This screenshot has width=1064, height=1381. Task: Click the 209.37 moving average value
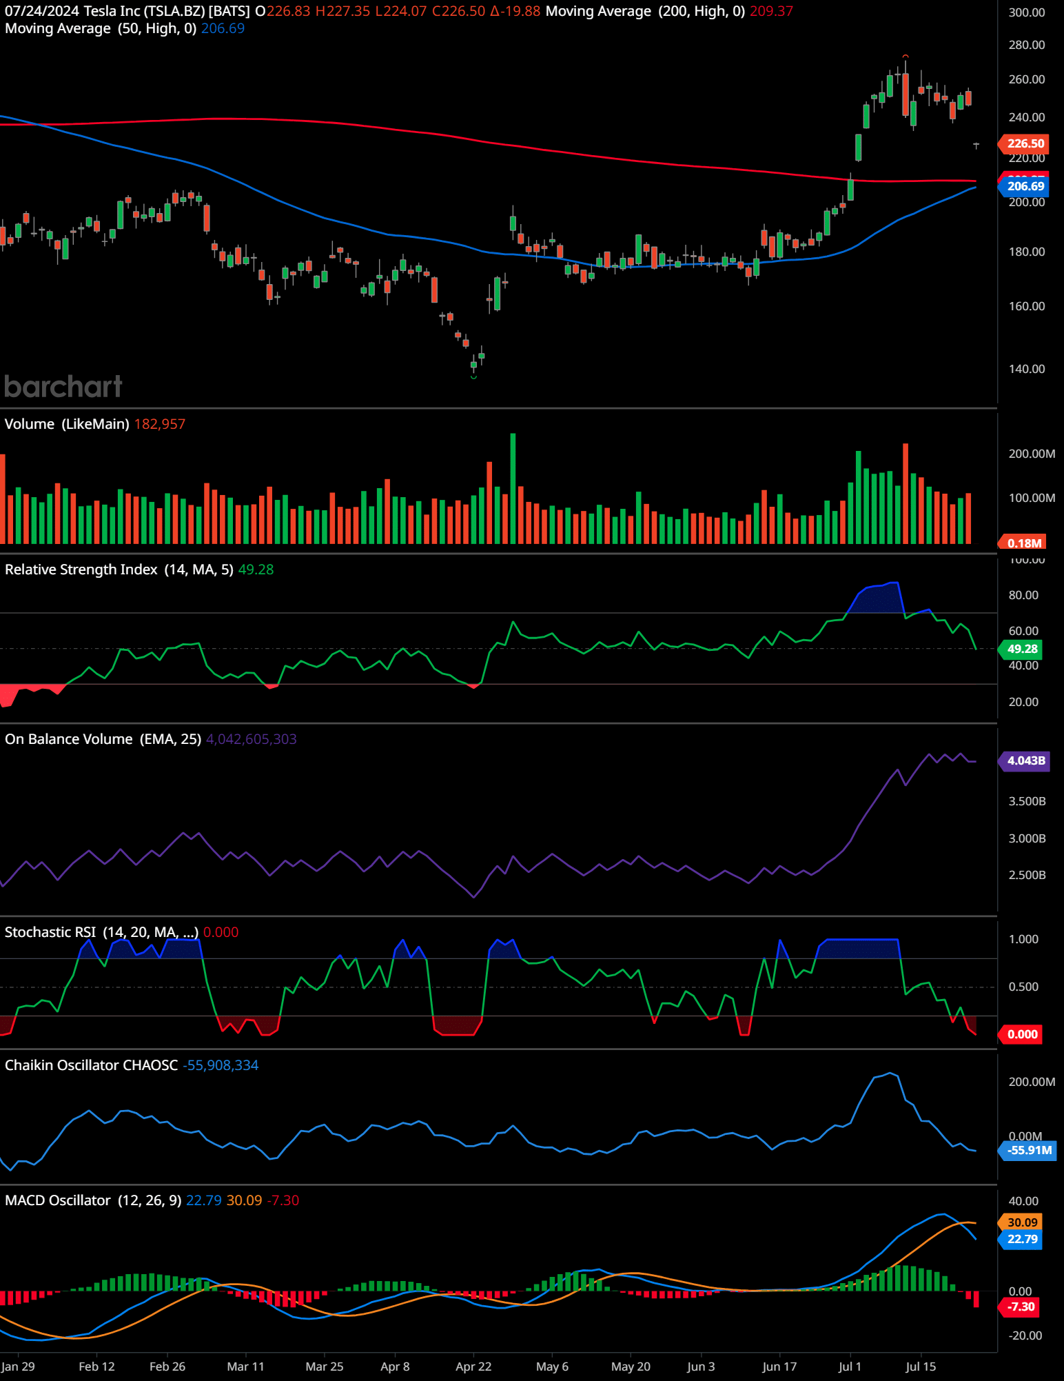(771, 12)
